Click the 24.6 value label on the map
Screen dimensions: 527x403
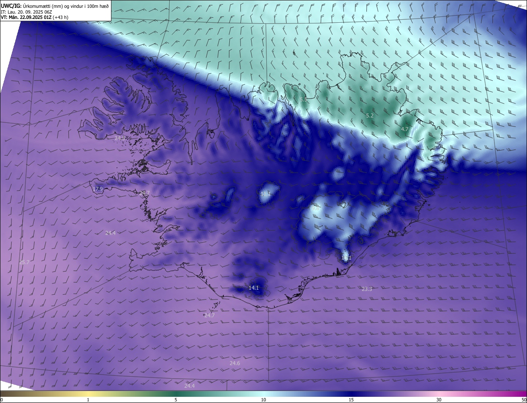coord(235,363)
